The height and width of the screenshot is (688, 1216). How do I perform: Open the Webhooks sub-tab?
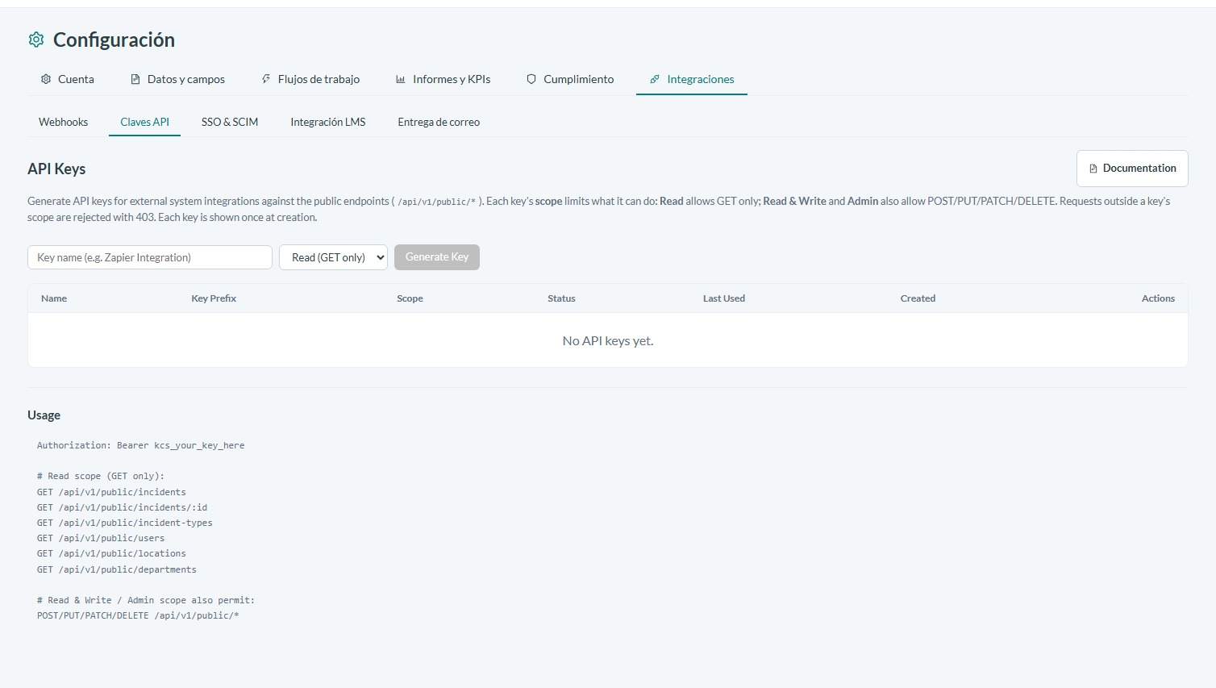point(63,122)
